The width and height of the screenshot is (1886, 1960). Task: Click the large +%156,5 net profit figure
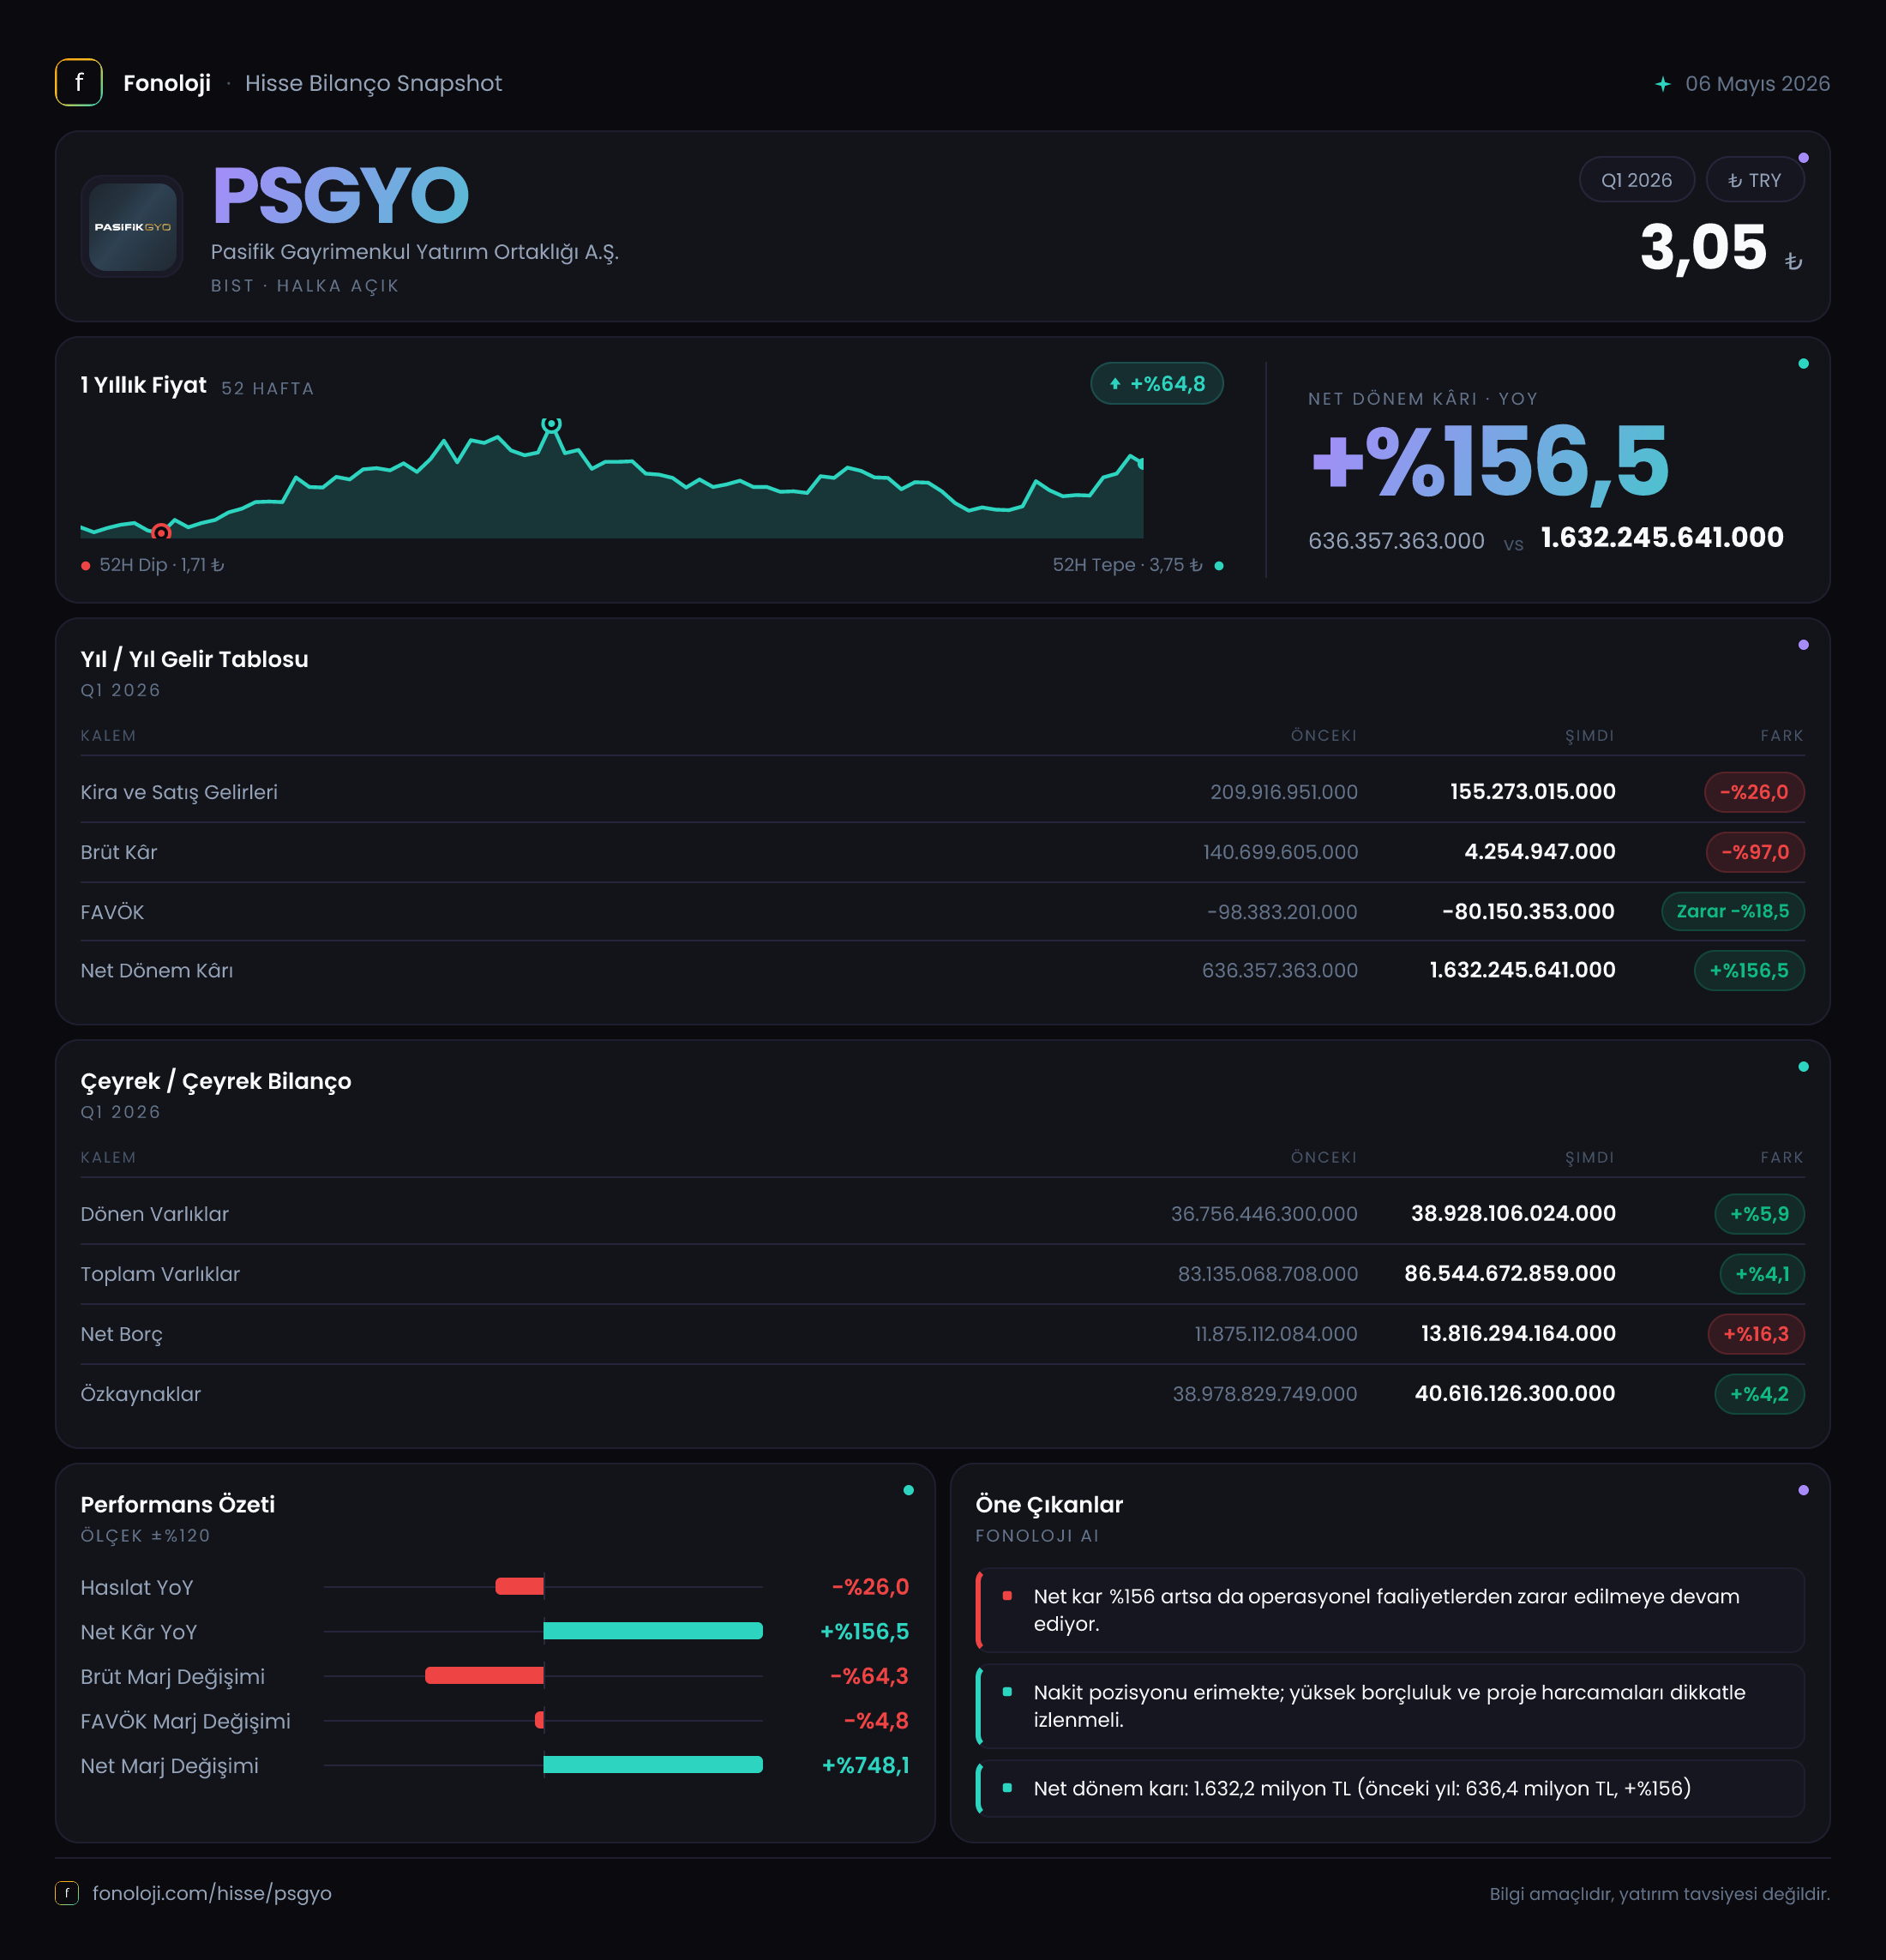coord(1490,461)
